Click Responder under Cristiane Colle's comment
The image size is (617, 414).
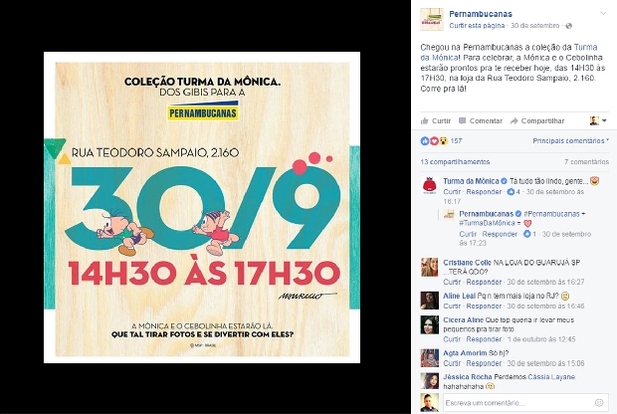click(484, 282)
